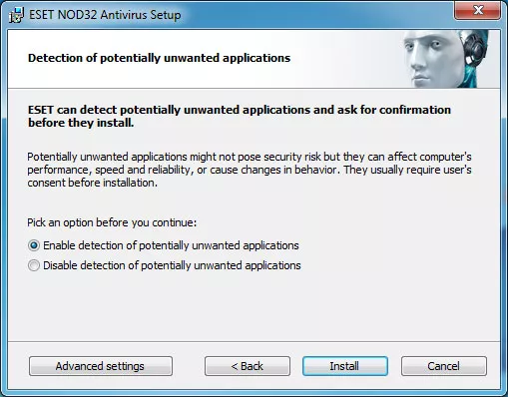Open Advanced settings

coord(101,366)
